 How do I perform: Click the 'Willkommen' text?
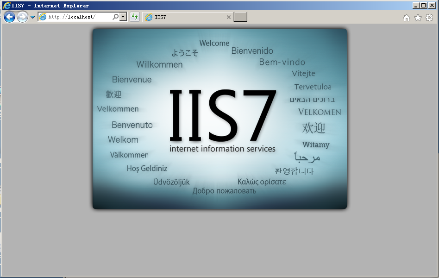point(159,64)
